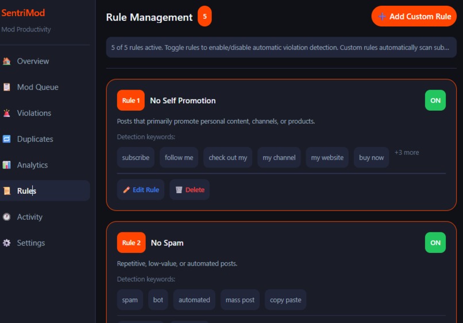This screenshot has width=463, height=323.
Task: Click the Overview house icon
Action: 6,61
